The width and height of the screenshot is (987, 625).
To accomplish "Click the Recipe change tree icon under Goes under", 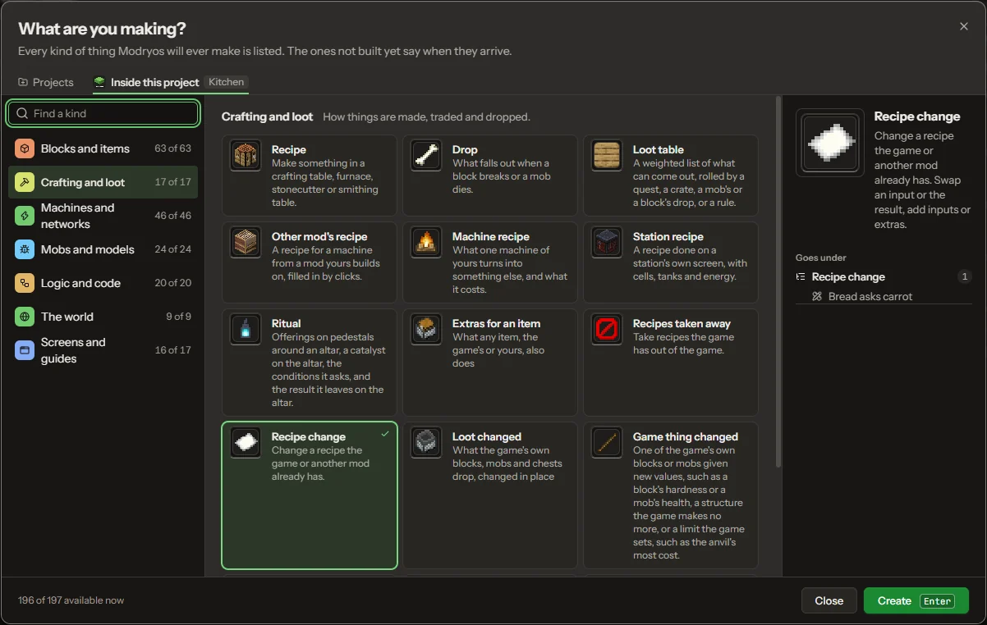I will [801, 277].
